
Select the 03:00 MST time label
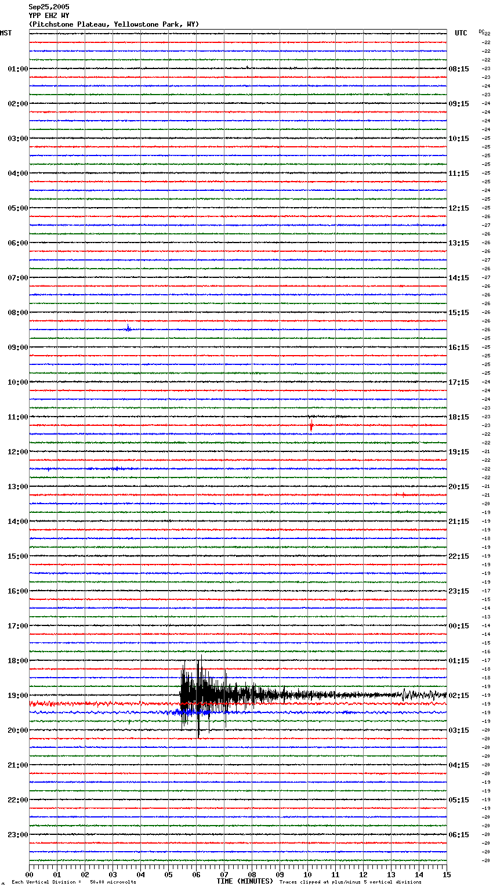pos(18,139)
